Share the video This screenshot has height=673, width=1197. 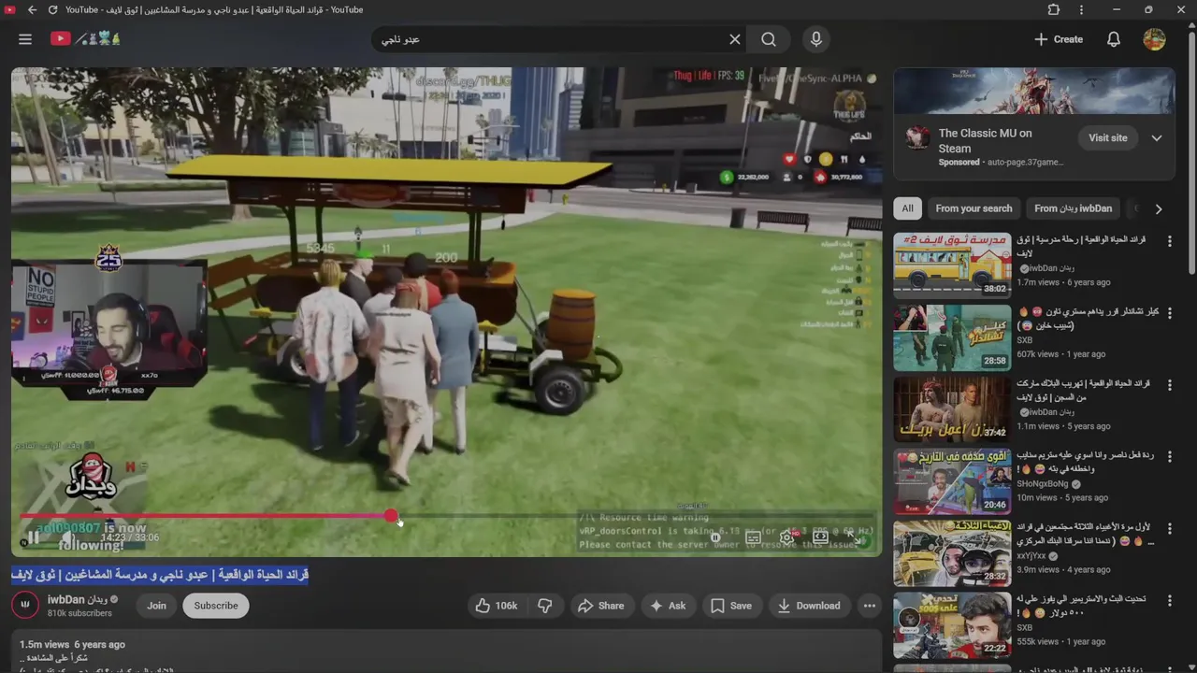coord(601,606)
